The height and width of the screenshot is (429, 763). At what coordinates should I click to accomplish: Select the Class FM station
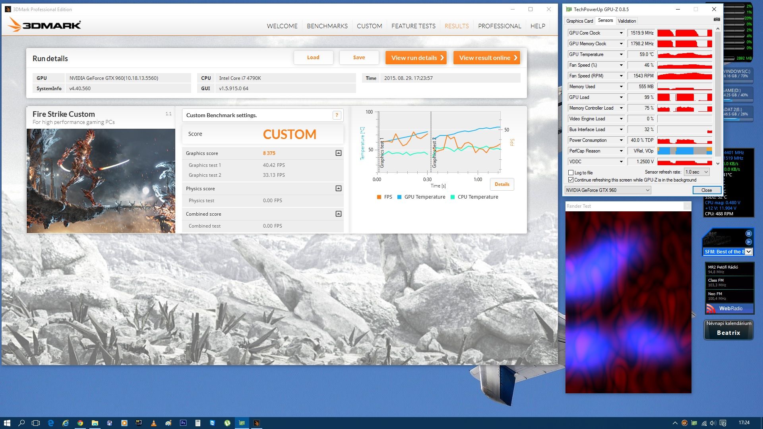click(x=730, y=282)
